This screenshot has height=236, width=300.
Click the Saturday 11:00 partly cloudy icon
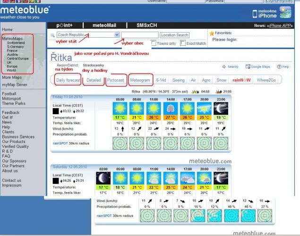point(154,178)
